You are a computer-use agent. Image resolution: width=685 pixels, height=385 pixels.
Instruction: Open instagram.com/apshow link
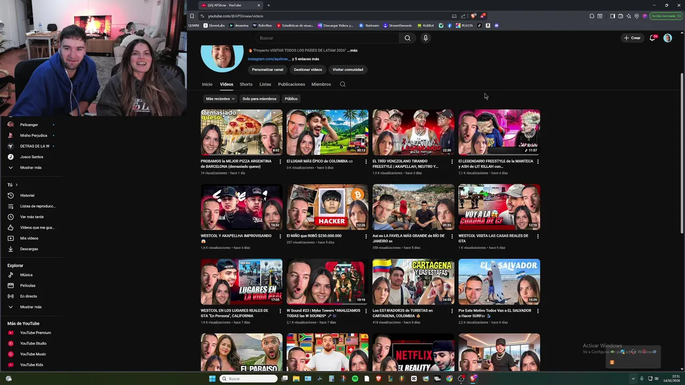click(x=269, y=59)
